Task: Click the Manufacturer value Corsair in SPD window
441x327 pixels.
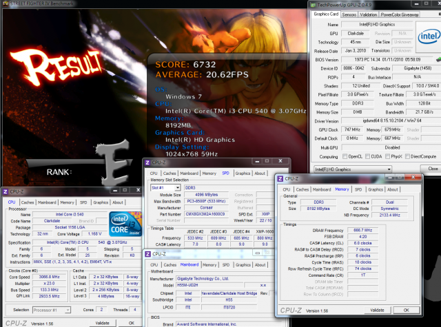Action: pos(206,208)
